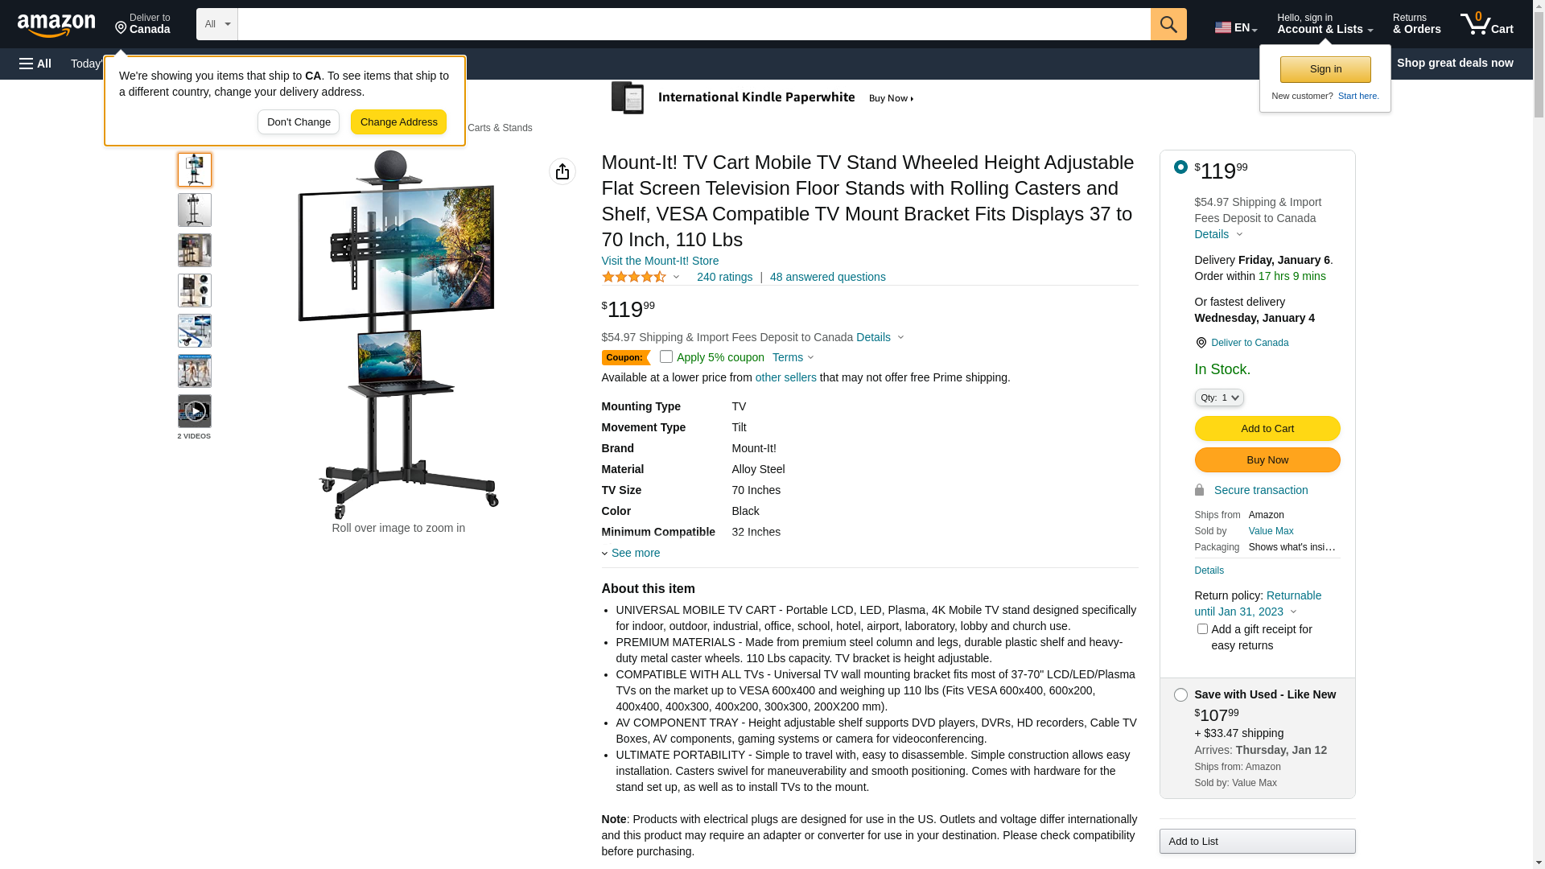
Task: Play the product video thumbnail
Action: coord(195,411)
